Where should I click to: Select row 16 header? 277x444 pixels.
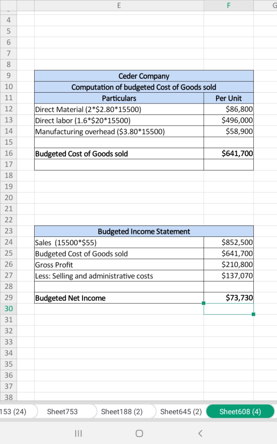pyautogui.click(x=8, y=153)
